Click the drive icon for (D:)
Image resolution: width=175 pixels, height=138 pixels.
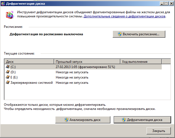pyautogui.click(x=8, y=72)
